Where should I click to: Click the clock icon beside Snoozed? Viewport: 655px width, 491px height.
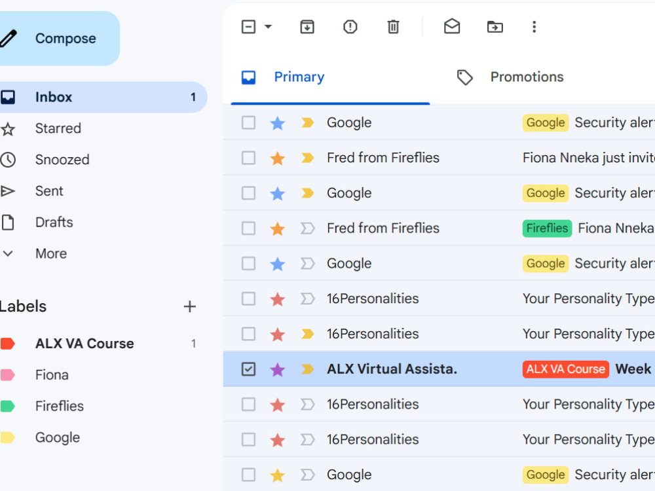(7, 160)
